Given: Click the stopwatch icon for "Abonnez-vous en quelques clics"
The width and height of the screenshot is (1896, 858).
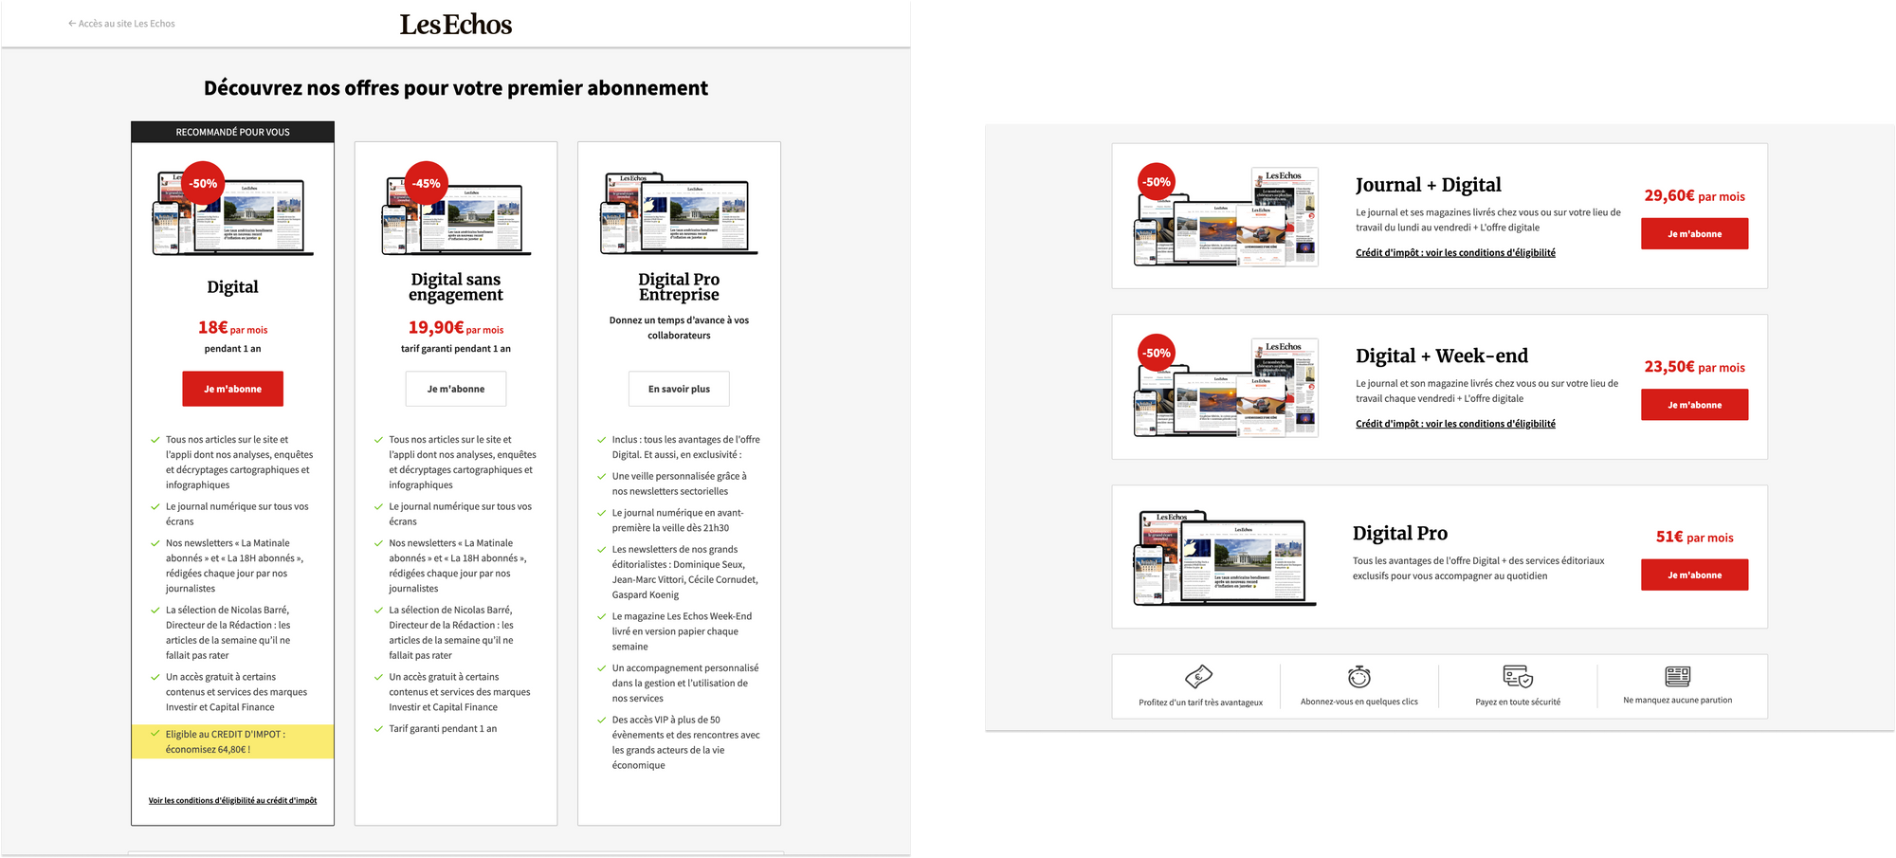Looking at the screenshot, I should (1358, 676).
